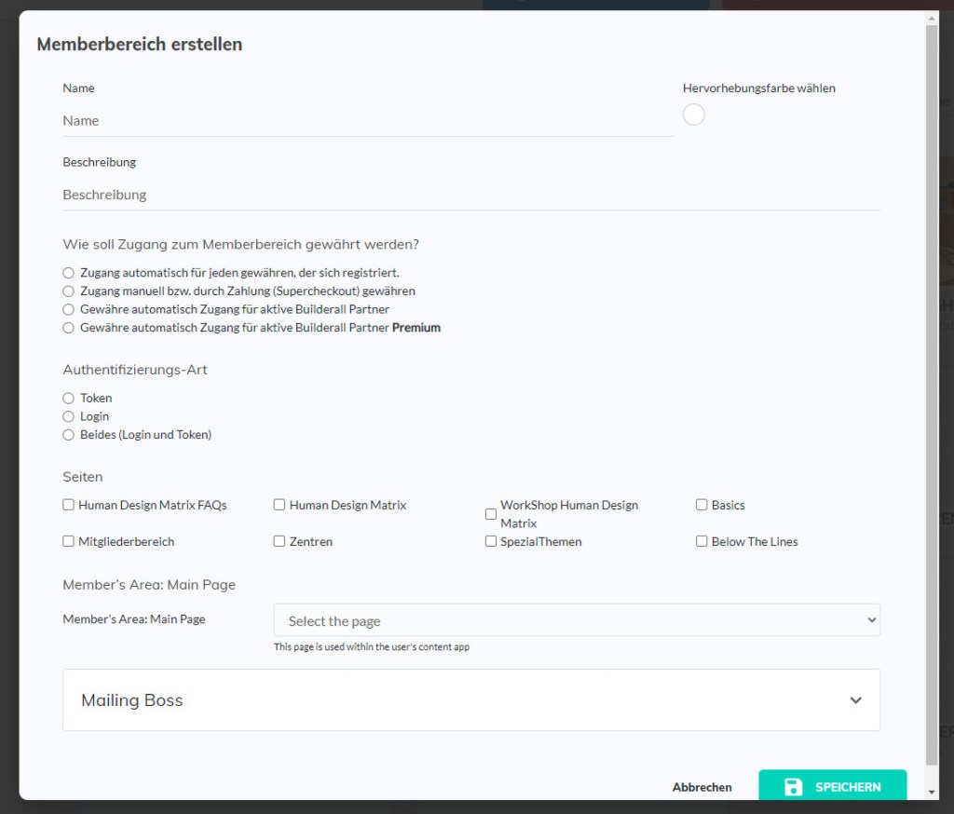This screenshot has width=954, height=814.
Task: Click the save disk icon
Action: click(793, 787)
